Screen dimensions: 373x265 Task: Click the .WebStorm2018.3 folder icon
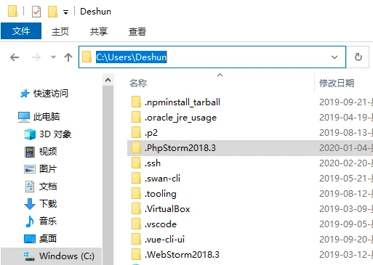[x=136, y=254]
